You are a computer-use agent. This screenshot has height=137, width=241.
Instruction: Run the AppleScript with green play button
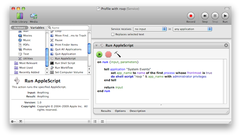tap(99, 54)
